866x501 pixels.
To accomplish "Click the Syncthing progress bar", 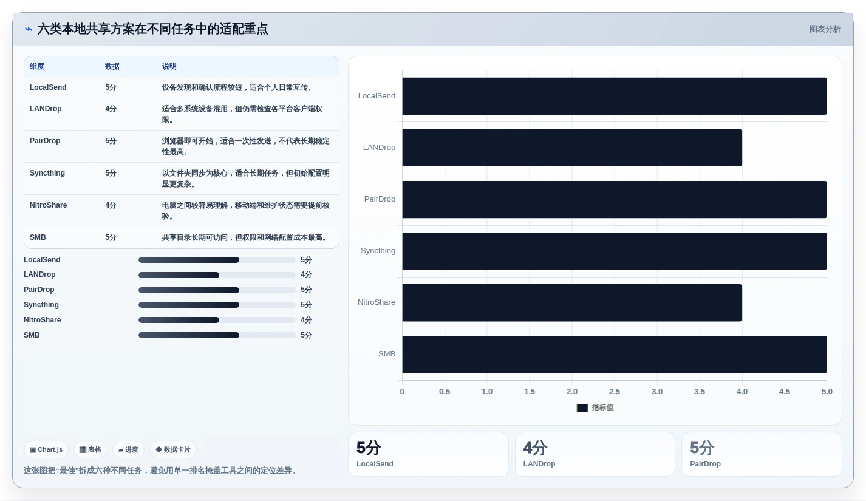I will (217, 305).
